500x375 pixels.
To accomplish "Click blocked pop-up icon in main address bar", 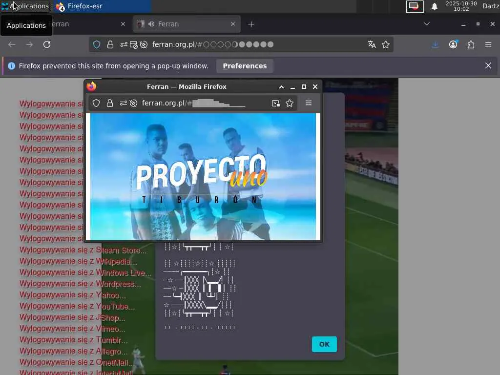I will tap(134, 44).
